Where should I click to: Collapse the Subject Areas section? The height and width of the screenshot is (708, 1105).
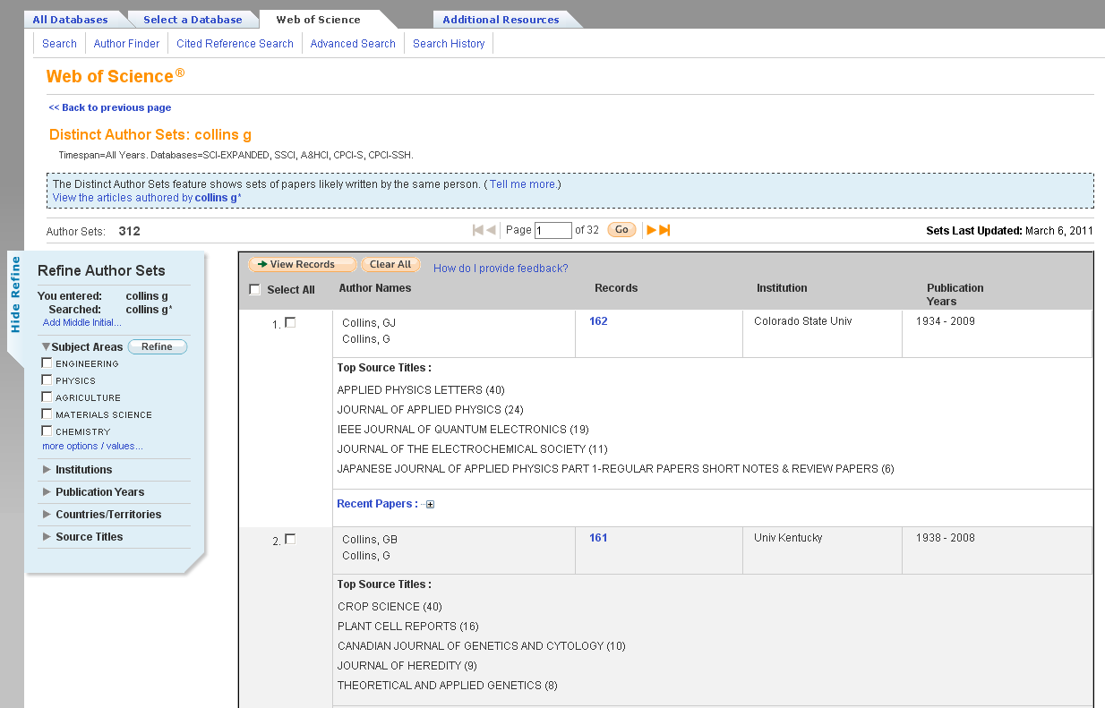click(x=46, y=346)
